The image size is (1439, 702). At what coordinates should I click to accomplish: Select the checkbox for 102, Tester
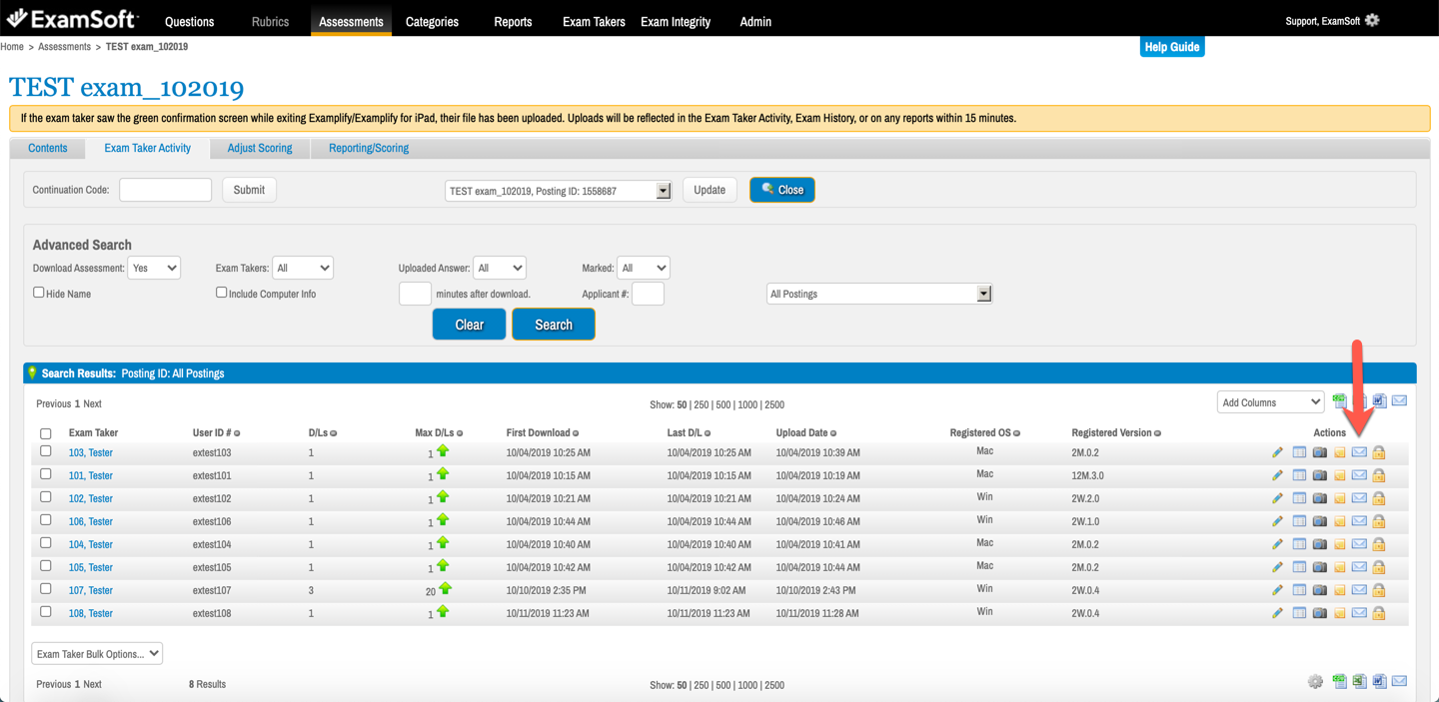[46, 497]
